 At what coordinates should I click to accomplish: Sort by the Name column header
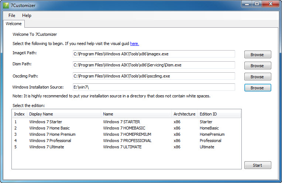pos(136,114)
